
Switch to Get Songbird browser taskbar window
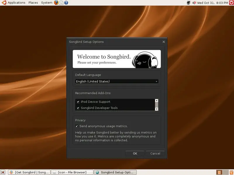(x=29, y=172)
